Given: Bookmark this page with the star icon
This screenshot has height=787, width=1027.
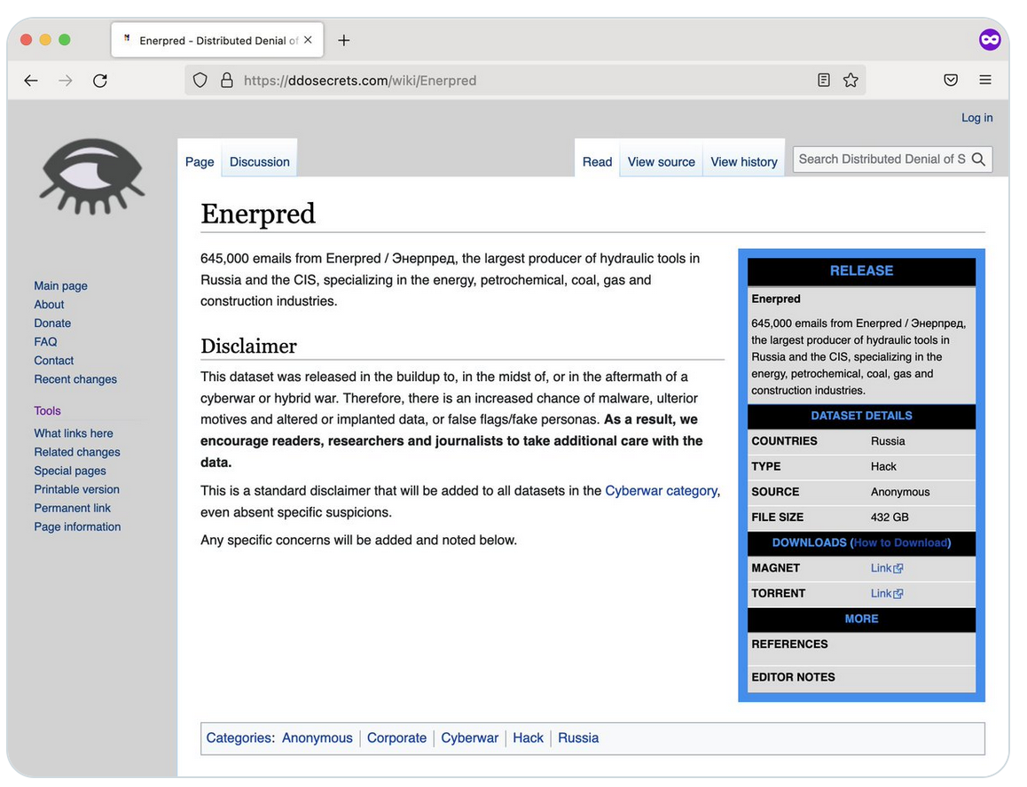Looking at the screenshot, I should coord(851,80).
